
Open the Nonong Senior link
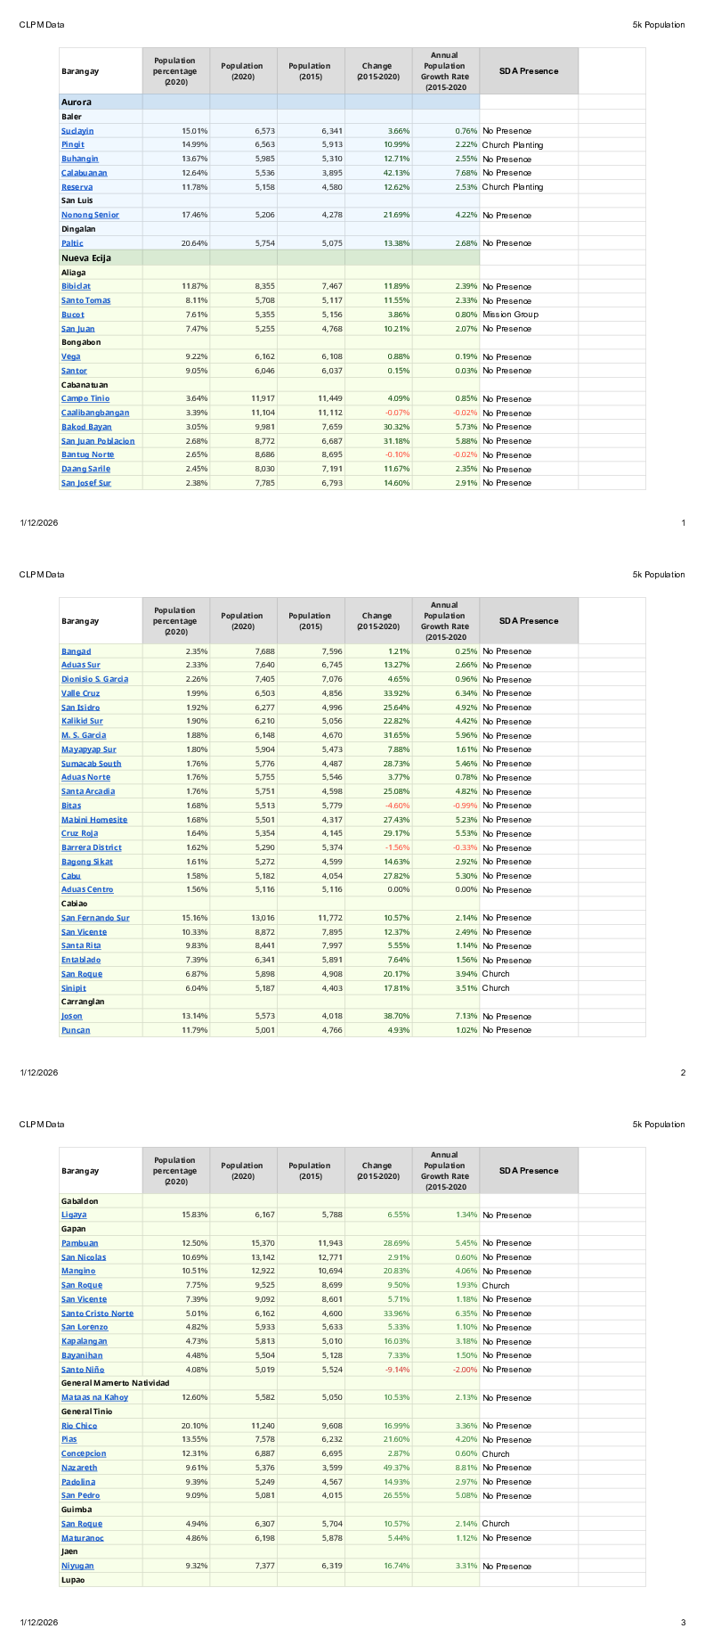(90, 215)
